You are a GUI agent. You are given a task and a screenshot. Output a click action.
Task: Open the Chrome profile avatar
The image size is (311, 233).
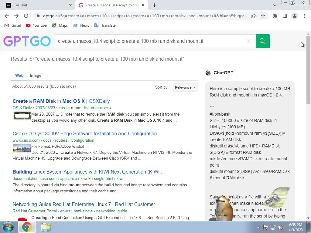tap(295, 16)
